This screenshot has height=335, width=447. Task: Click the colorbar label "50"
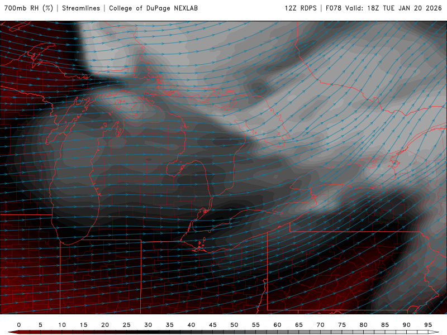point(234,325)
